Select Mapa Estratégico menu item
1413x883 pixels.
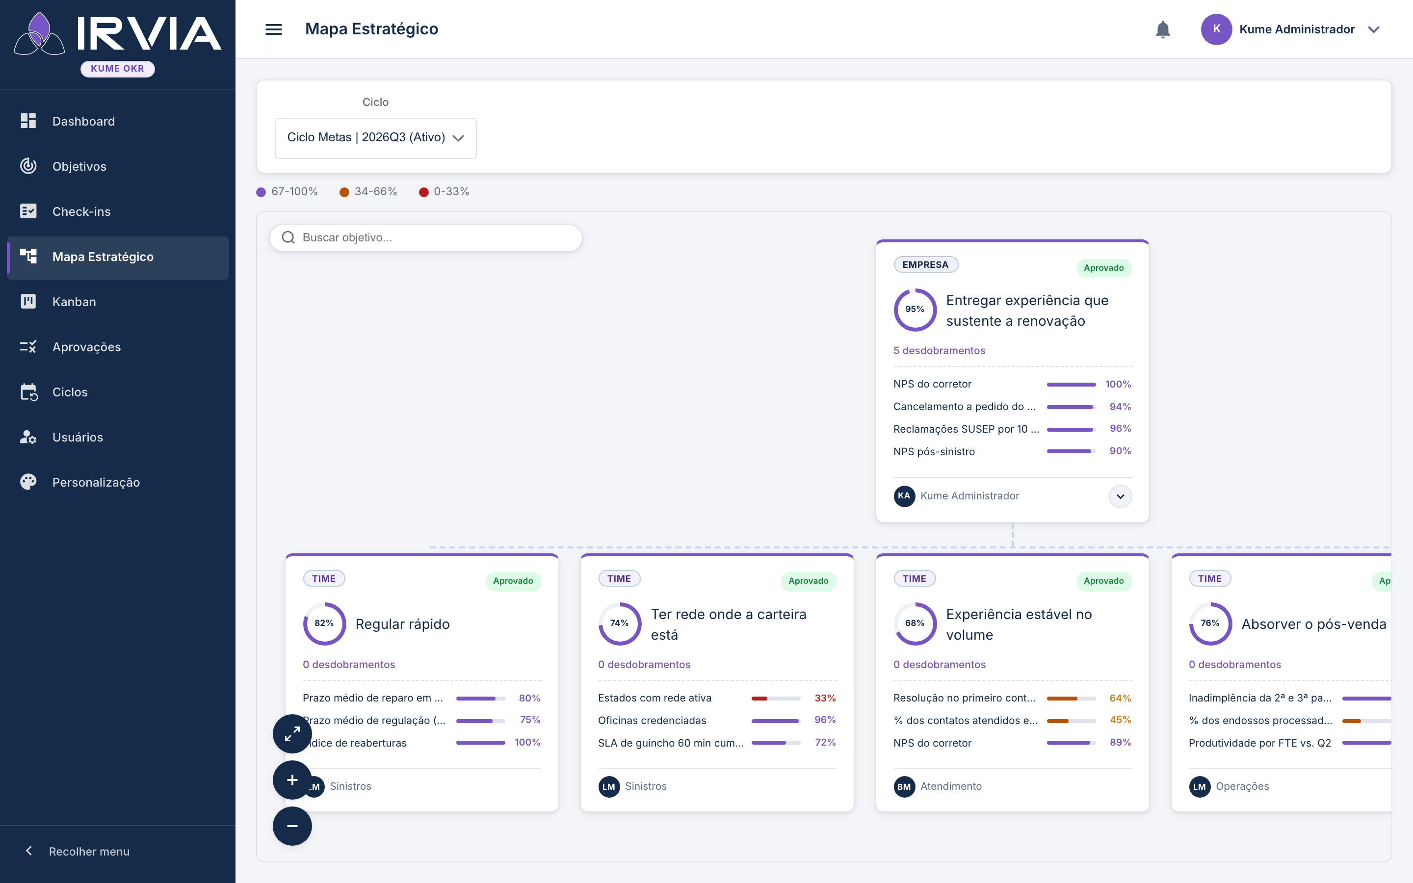118,257
